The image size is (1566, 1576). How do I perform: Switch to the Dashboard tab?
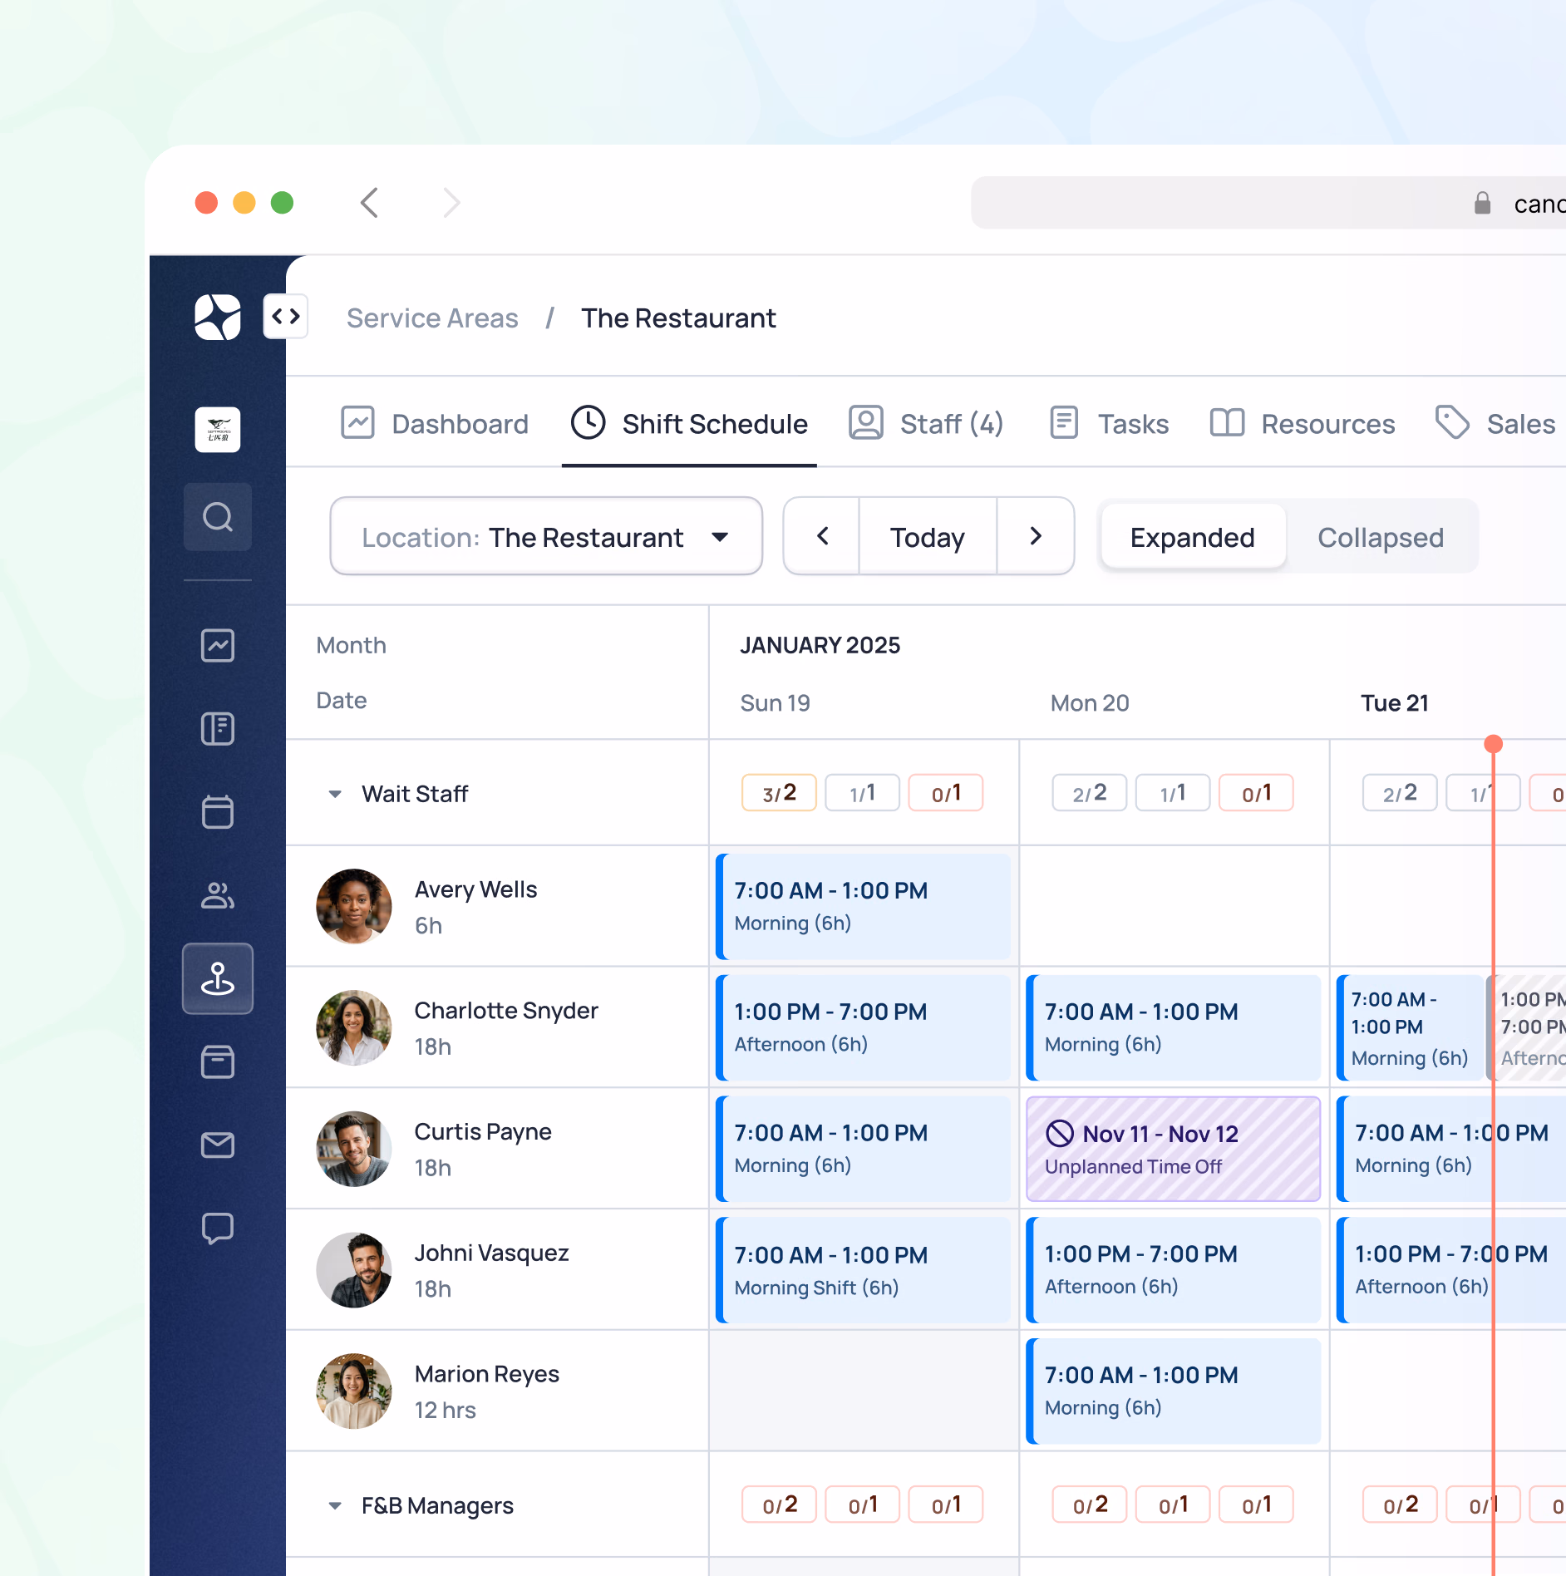point(435,424)
